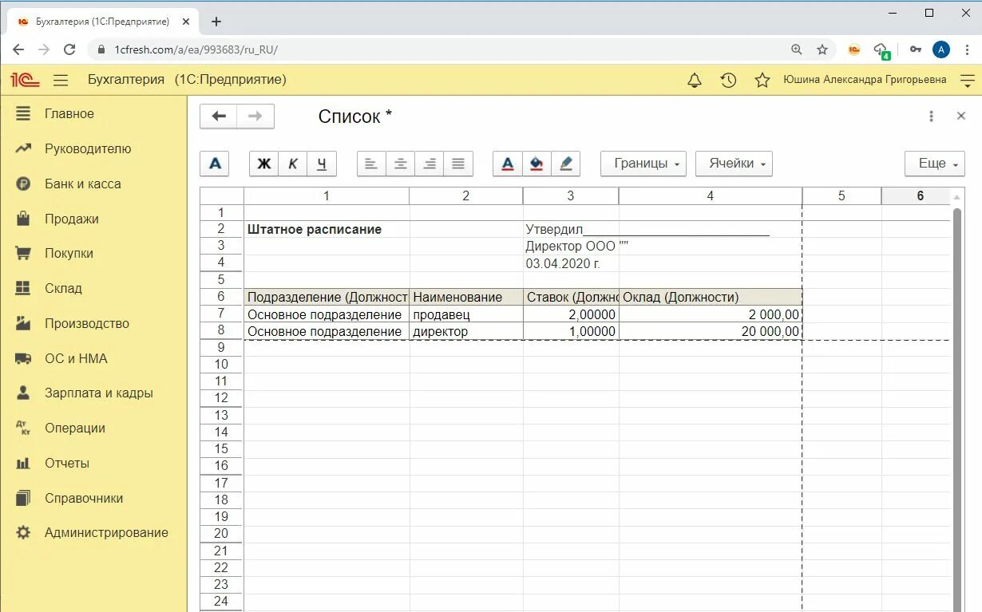Open the font settings (A) button

[215, 164]
